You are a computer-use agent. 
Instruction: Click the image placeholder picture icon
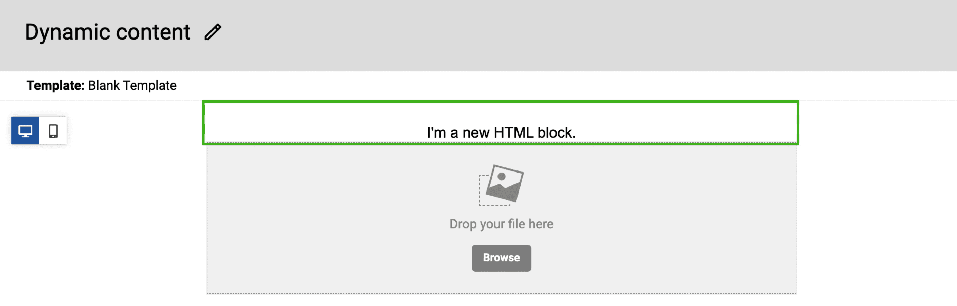click(501, 185)
